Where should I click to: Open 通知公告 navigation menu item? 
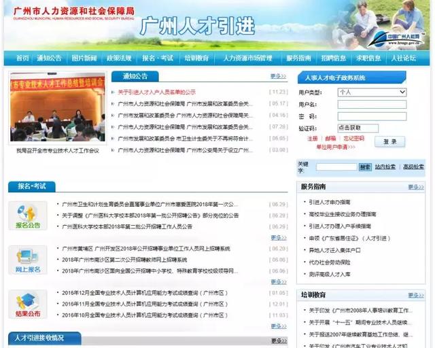50,58
